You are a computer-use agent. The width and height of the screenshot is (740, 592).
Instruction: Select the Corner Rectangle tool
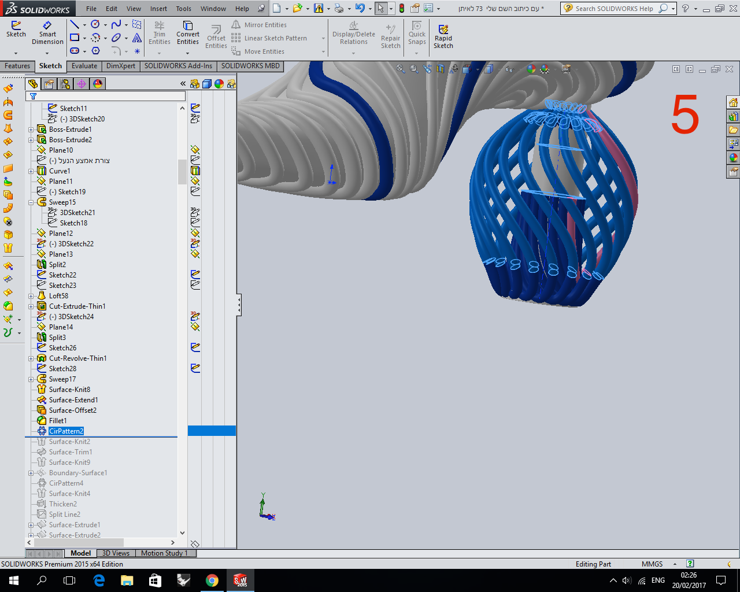tap(75, 38)
